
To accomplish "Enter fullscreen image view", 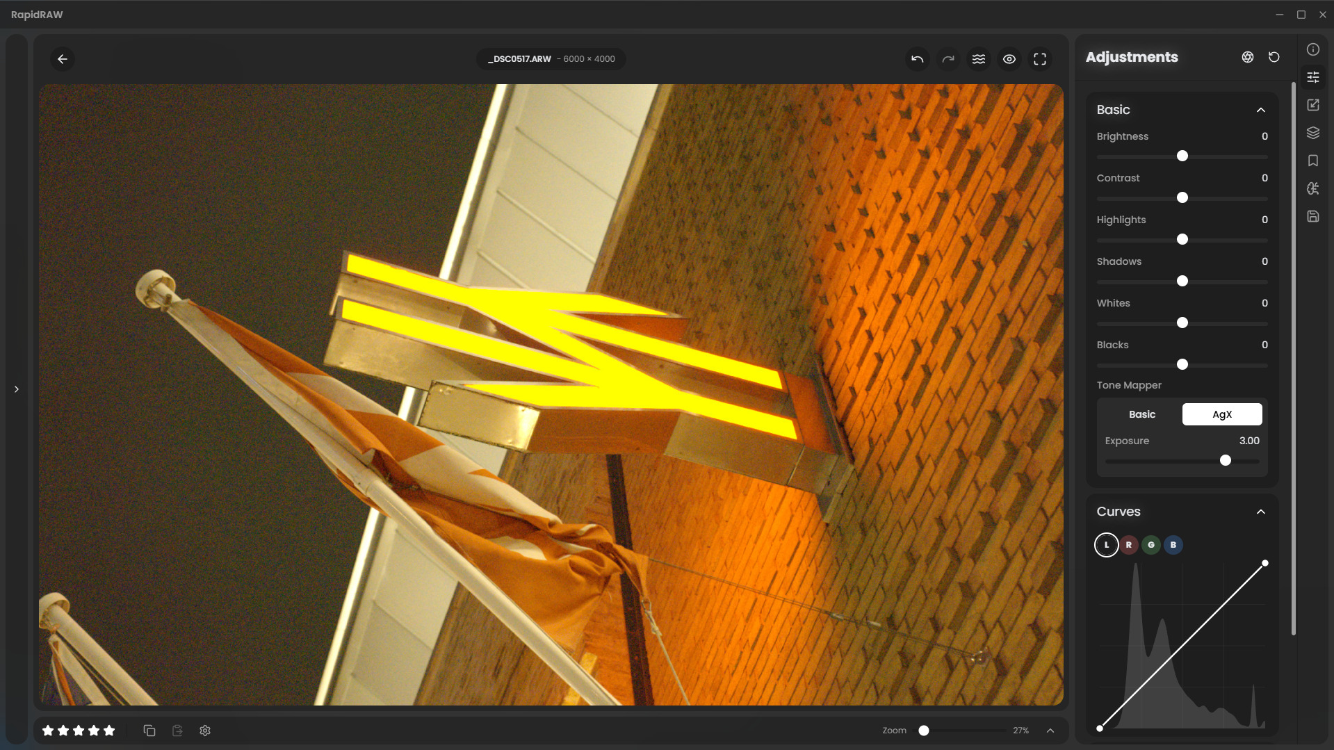I will pos(1039,59).
